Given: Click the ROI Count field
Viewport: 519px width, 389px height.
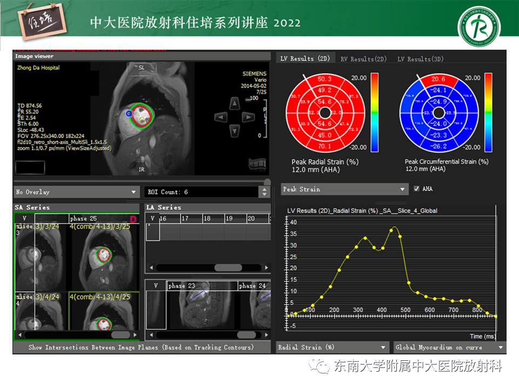Looking at the screenshot, I should (x=201, y=192).
